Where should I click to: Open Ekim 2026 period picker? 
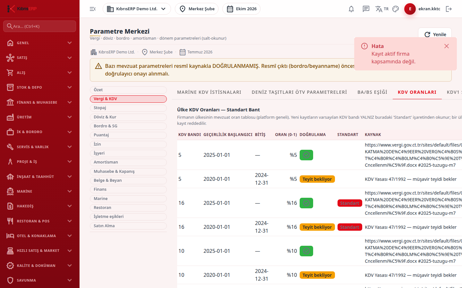click(241, 9)
